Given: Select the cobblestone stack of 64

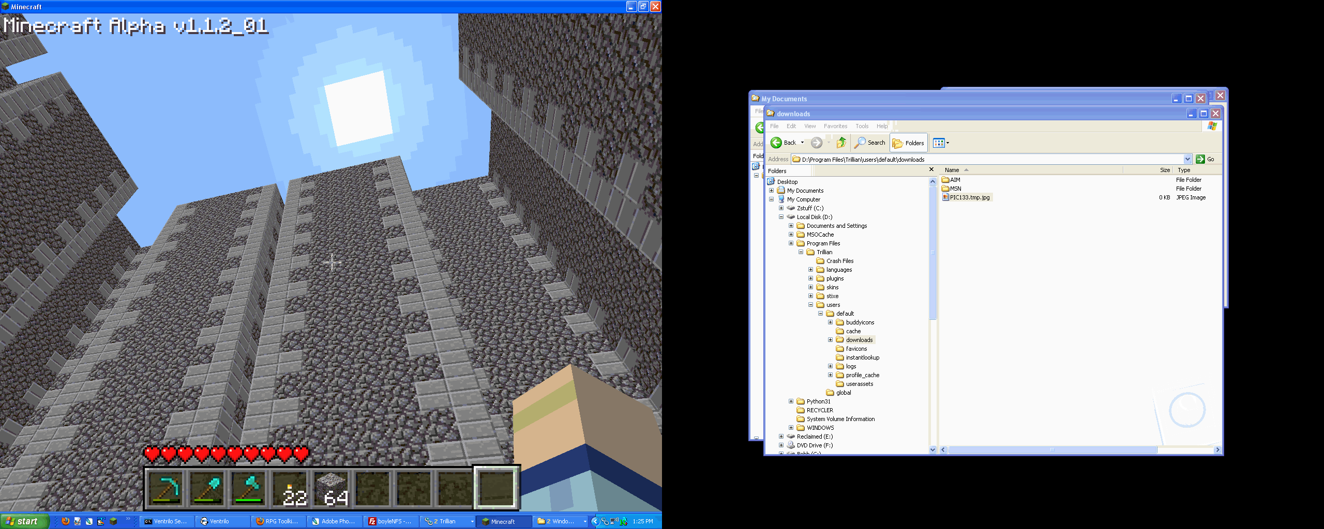Looking at the screenshot, I should [x=331, y=488].
